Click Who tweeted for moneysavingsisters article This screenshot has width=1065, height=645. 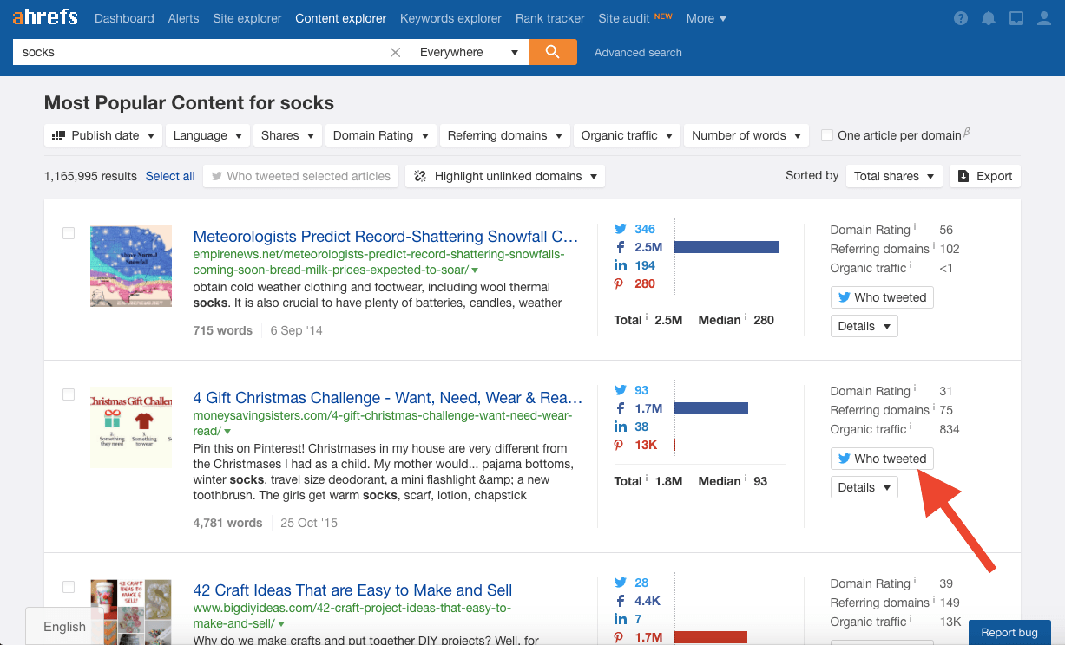pos(882,459)
